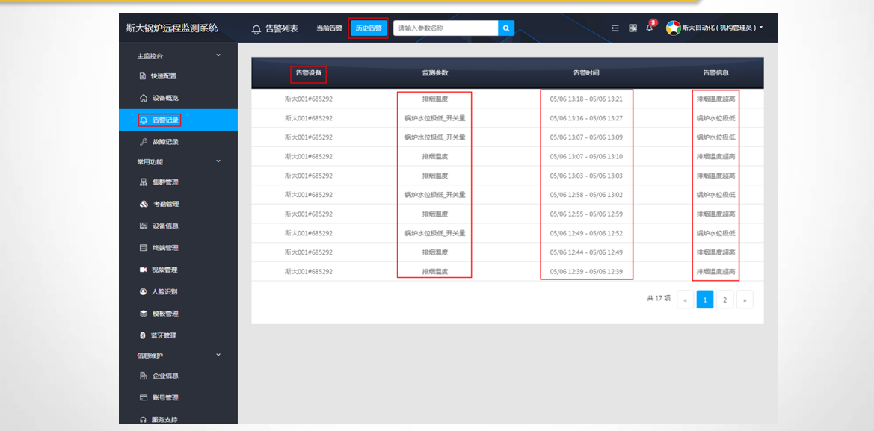Select the 历史告警 tab

coord(368,28)
